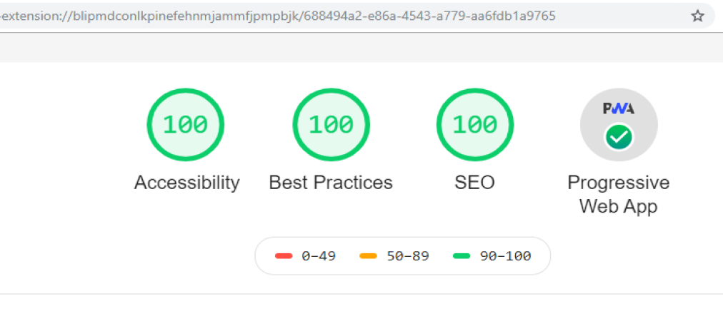Click the SEO category label
This screenshot has height=321, width=723.
click(x=474, y=183)
